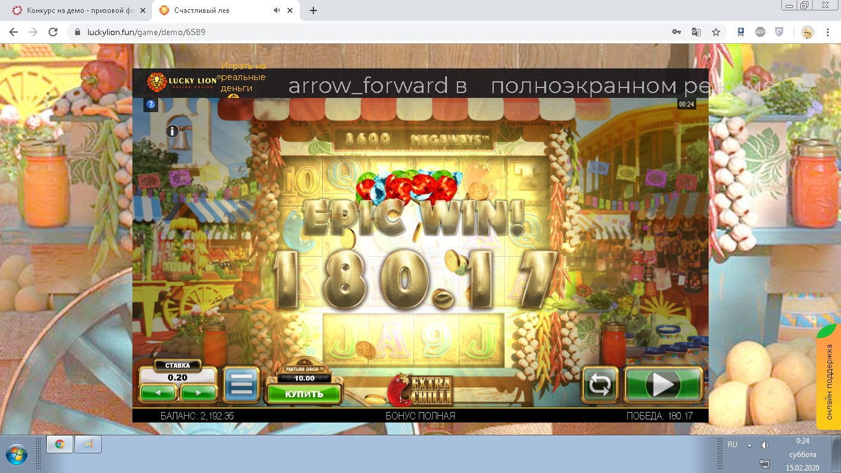The width and height of the screenshot is (841, 473).
Task: Minimize the Chrome window
Action: pyautogui.click(x=789, y=5)
